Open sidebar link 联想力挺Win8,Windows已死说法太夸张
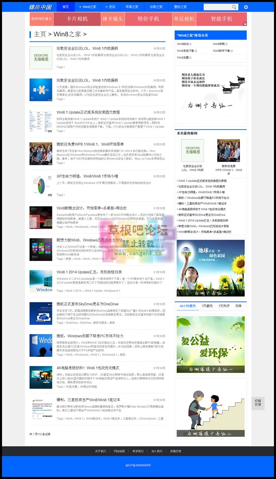 (x=204, y=226)
